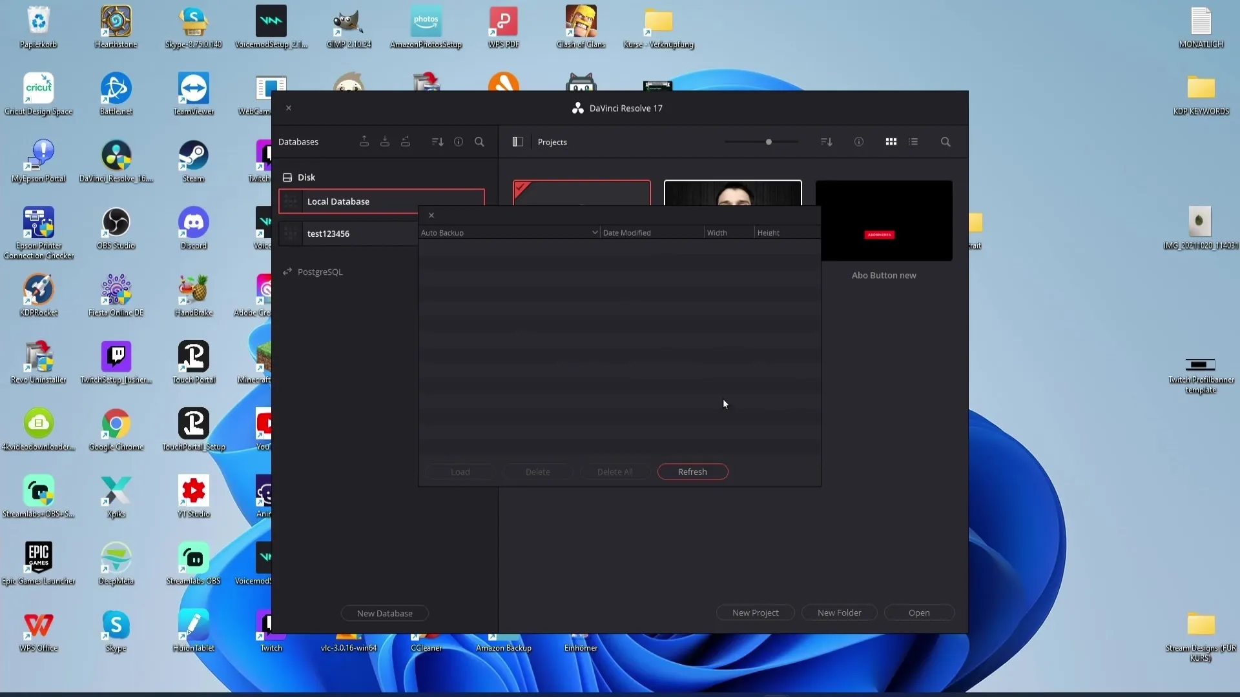Click the list view icon in Projects panel

tap(914, 142)
